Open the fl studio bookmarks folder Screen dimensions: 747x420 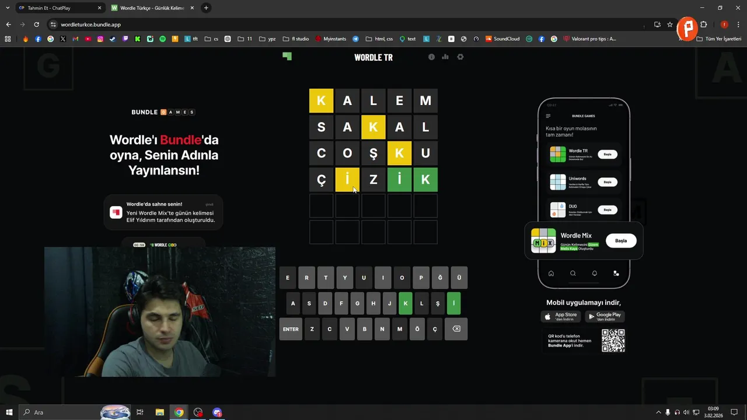tap(296, 39)
